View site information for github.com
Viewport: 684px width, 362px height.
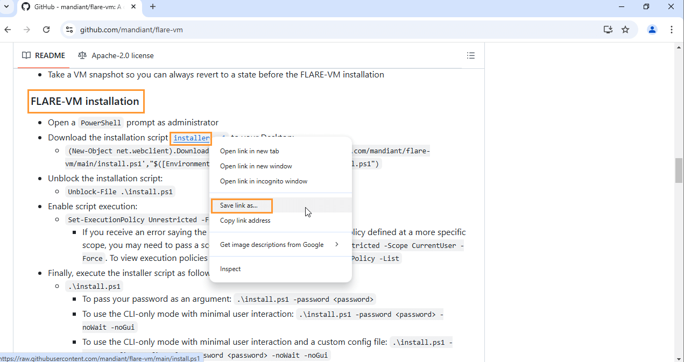(x=69, y=30)
